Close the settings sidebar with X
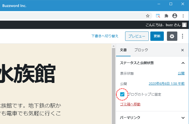This screenshot has height=124, width=189. (x=183, y=50)
